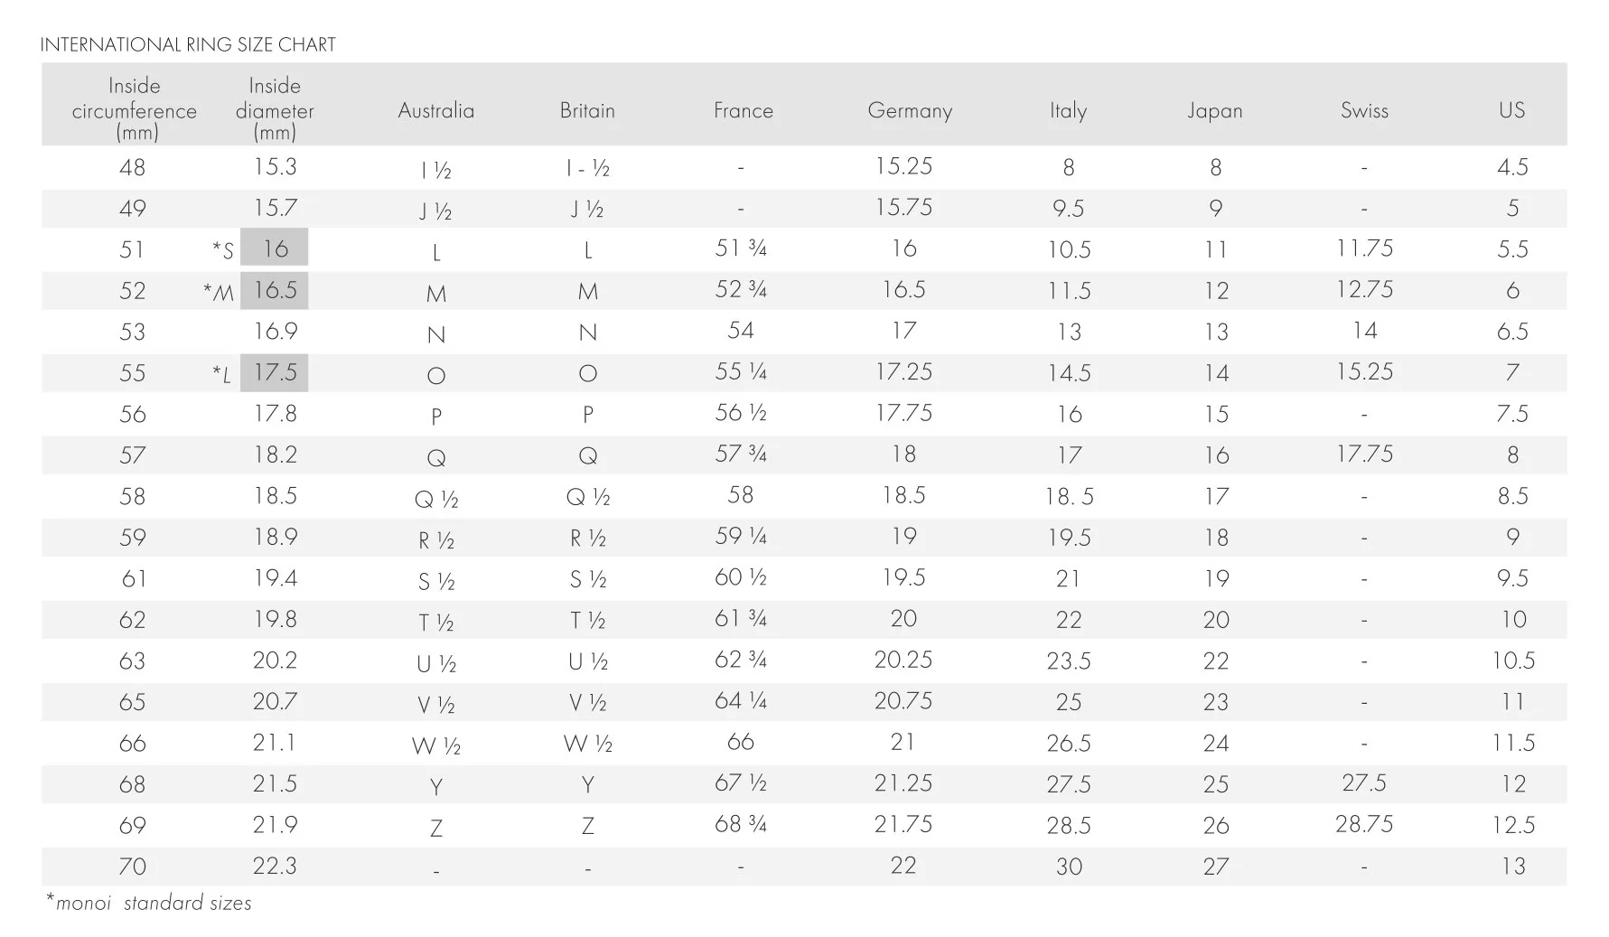Click the Japan column header
The height and width of the screenshot is (937, 1609).
click(x=1214, y=111)
